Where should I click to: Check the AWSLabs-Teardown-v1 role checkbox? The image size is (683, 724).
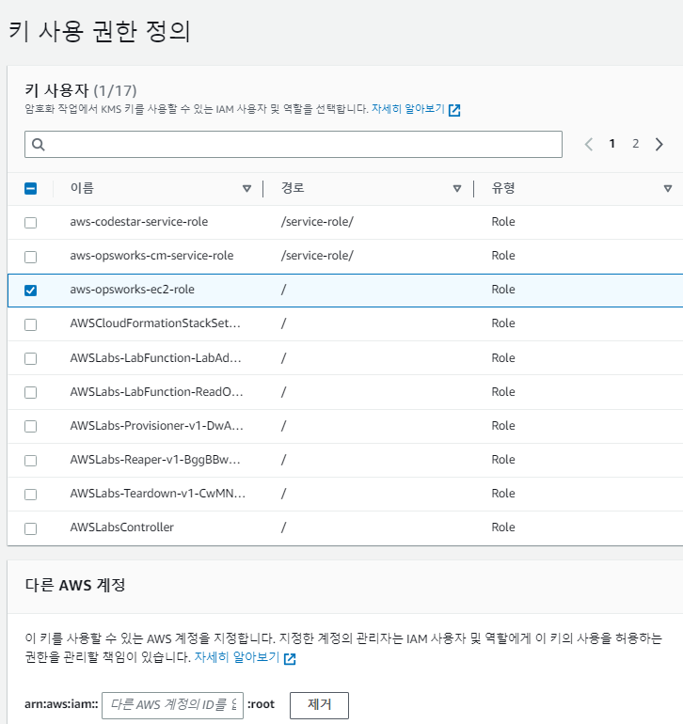(30, 494)
